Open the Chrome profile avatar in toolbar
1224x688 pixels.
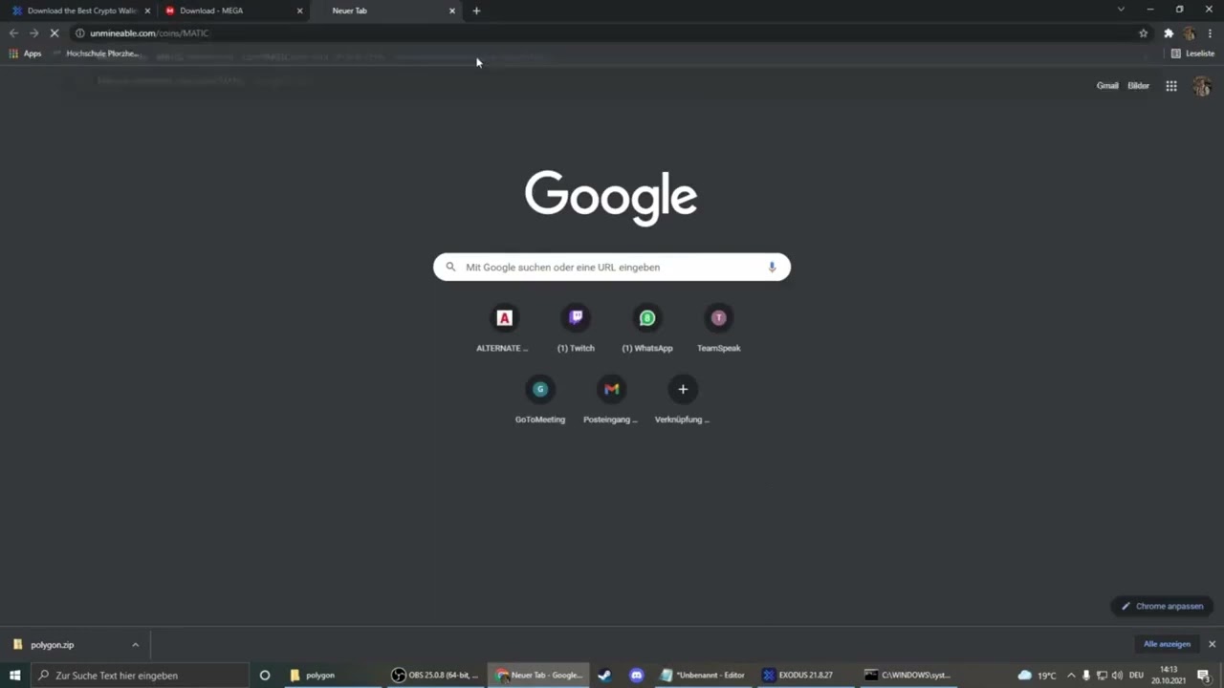(x=1190, y=32)
